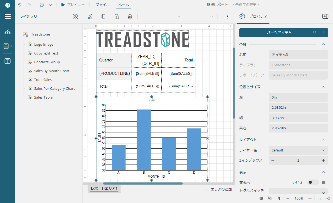Screen dimensions: 333x203
Task: Redo the last action
Action: point(29,5)
